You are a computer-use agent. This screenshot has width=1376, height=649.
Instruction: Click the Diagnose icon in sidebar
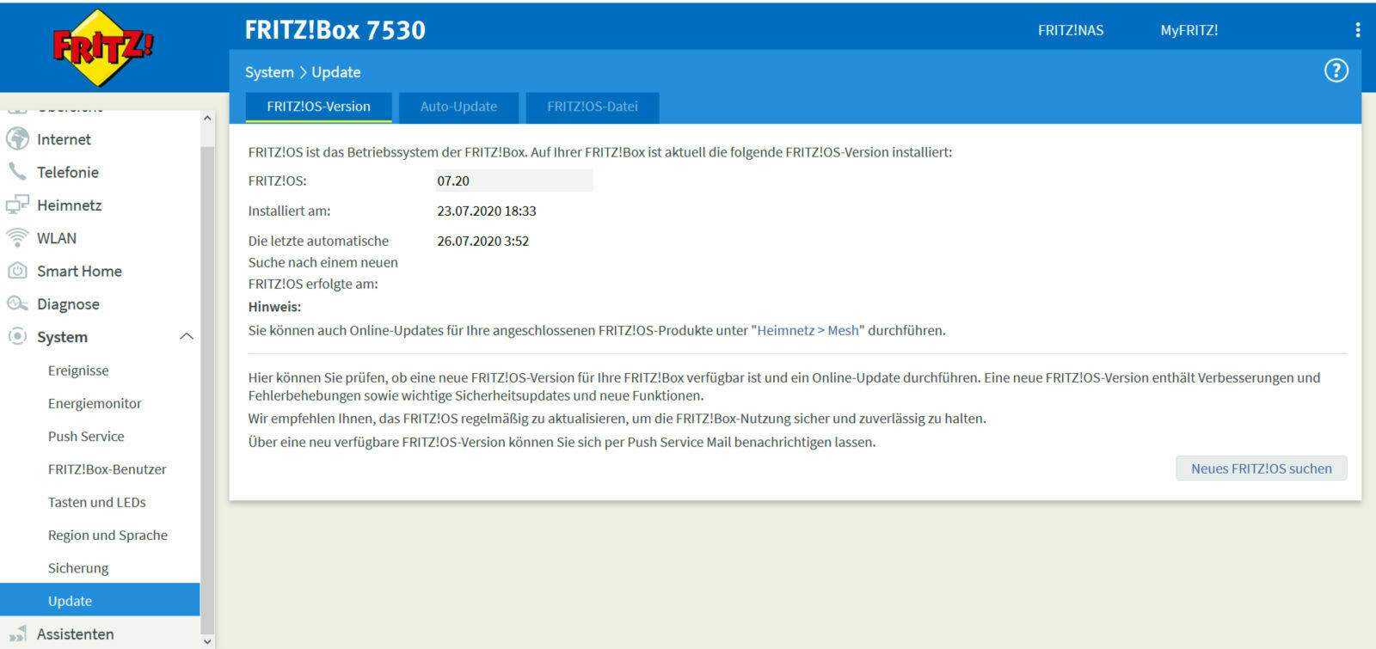(x=17, y=304)
